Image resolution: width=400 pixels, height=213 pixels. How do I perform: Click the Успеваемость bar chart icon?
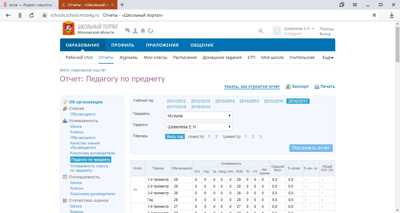click(x=65, y=121)
